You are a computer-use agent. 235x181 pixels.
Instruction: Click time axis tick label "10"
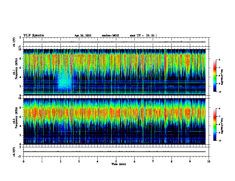pyautogui.click(x=209, y=161)
